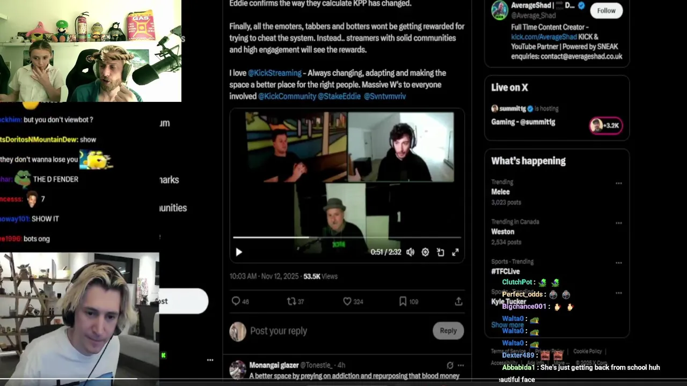
Task: Open more options on Monangai glazer reply
Action: click(461, 366)
